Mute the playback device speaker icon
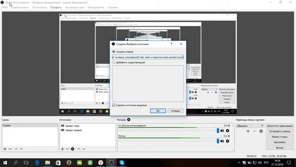The width and height of the screenshot is (296, 167). (x=222, y=131)
